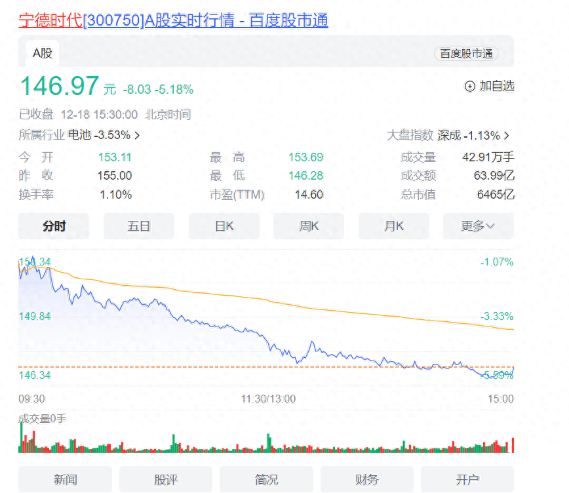Click the 已收盘 12-18 15:30:00 timestamp
569x493 pixels.
[104, 115]
